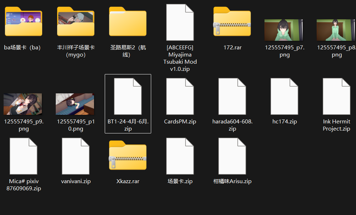Select the 圣路易斯2（航线）folder

pos(128,23)
